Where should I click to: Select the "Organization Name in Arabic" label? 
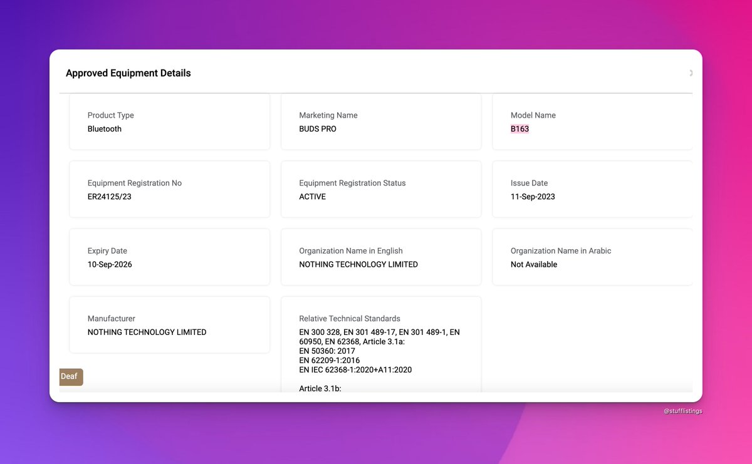[x=561, y=250]
